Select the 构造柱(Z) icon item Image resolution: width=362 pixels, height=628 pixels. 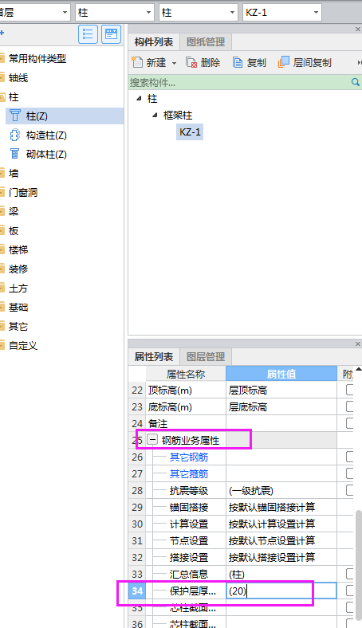click(15, 135)
